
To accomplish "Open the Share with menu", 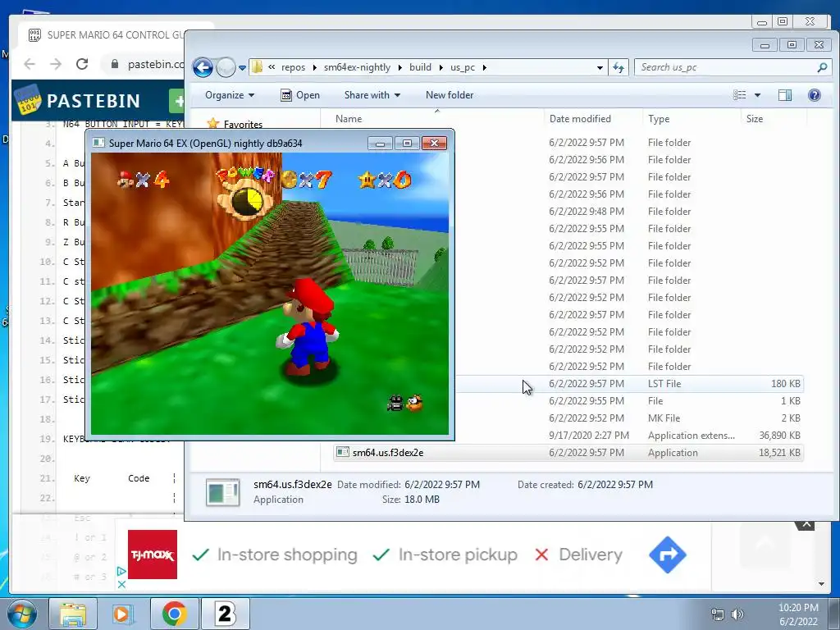I will (x=372, y=95).
